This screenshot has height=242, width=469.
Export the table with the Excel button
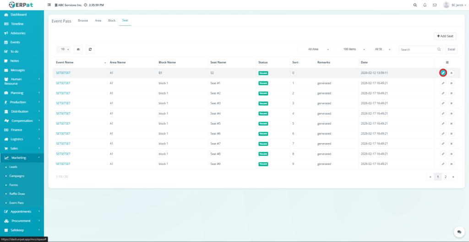tap(451, 49)
